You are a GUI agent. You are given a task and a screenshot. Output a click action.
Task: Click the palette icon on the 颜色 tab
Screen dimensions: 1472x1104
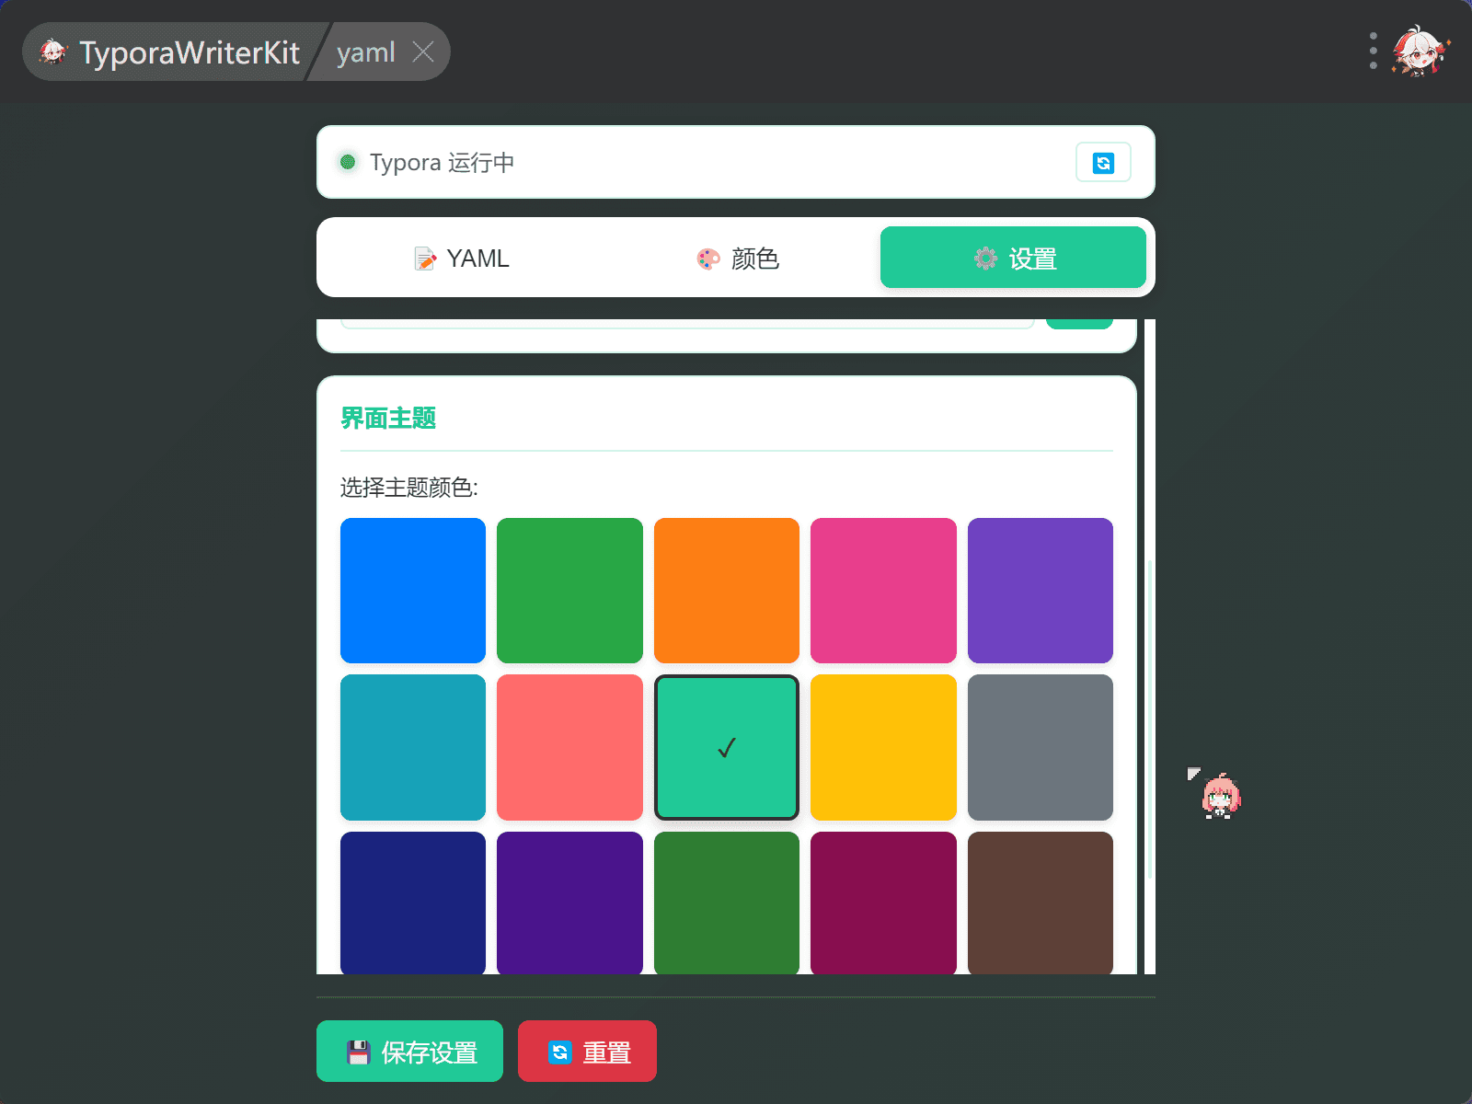[x=705, y=259]
